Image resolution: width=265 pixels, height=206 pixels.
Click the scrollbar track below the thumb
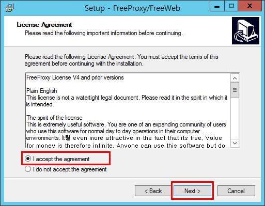click(235, 118)
